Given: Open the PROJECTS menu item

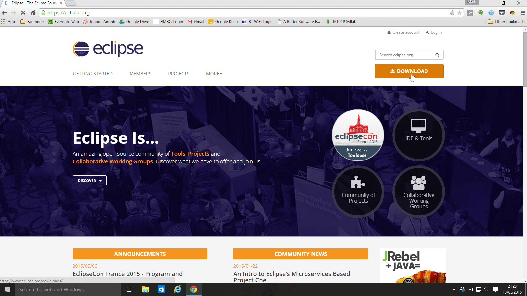Looking at the screenshot, I should [179, 74].
